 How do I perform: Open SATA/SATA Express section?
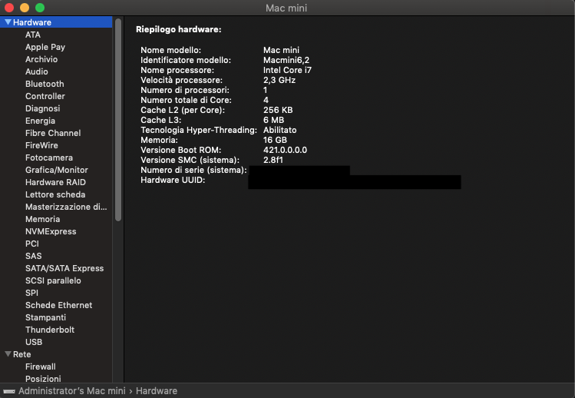point(64,268)
